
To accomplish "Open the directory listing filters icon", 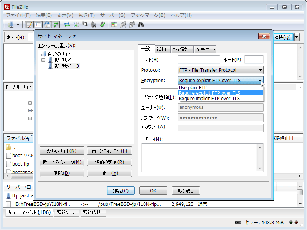I will (x=114, y=25).
